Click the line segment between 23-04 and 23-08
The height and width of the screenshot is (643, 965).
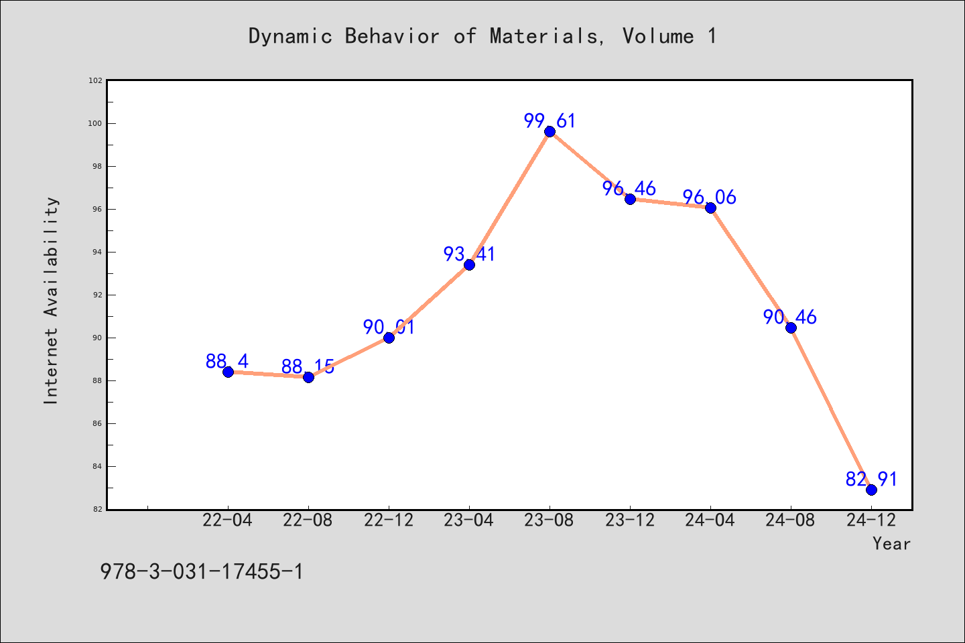[509, 198]
